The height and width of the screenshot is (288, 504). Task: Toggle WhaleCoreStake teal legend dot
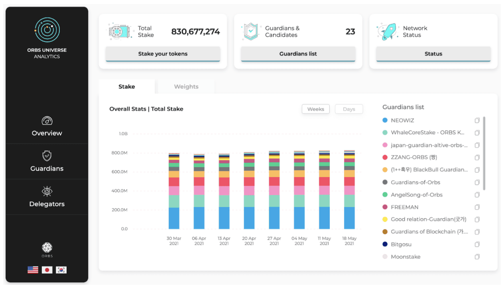pyautogui.click(x=385, y=133)
